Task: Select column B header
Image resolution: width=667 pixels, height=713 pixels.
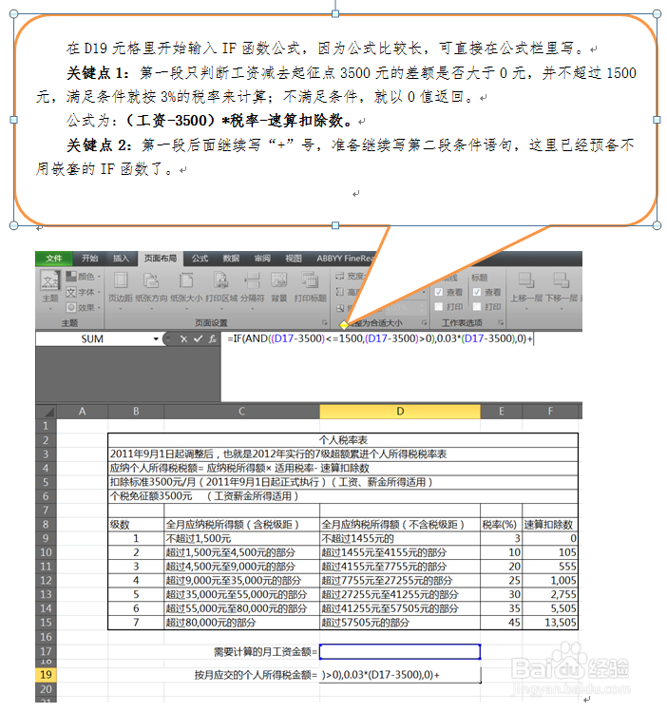Action: pos(136,412)
